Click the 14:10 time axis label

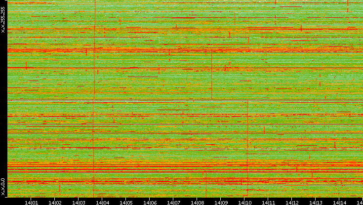(245, 203)
